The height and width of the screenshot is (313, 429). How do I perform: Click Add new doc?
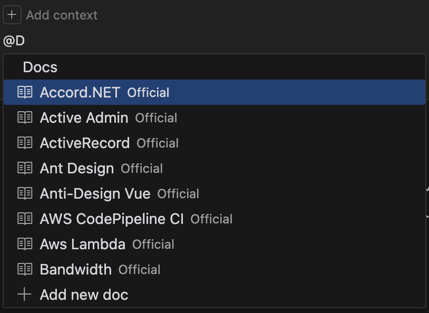(214, 295)
